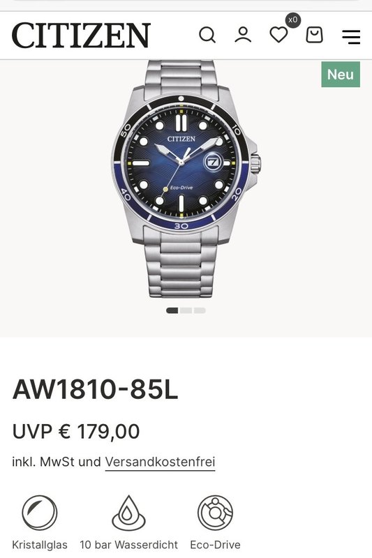372x558 pixels.
Task: Click the Eco-Drive text label
Action: pyautogui.click(x=216, y=545)
